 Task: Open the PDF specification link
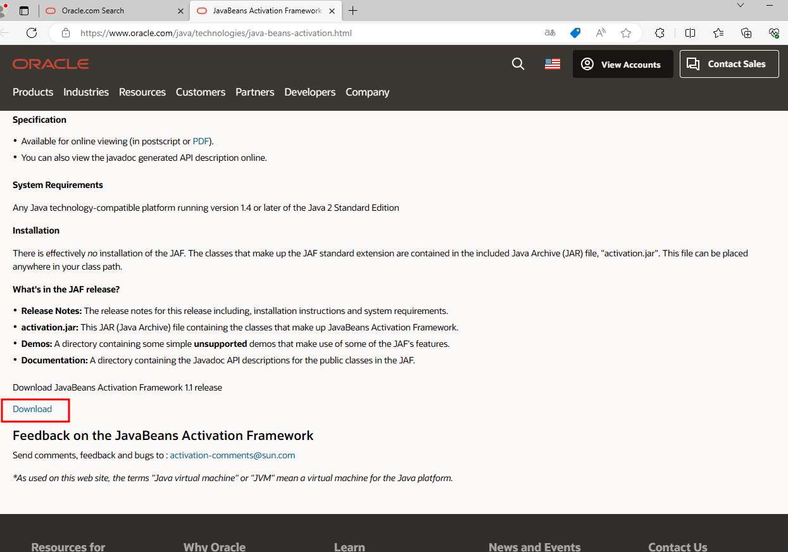point(201,141)
